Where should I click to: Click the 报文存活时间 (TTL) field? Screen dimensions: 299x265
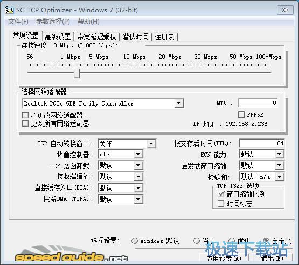click(262, 143)
